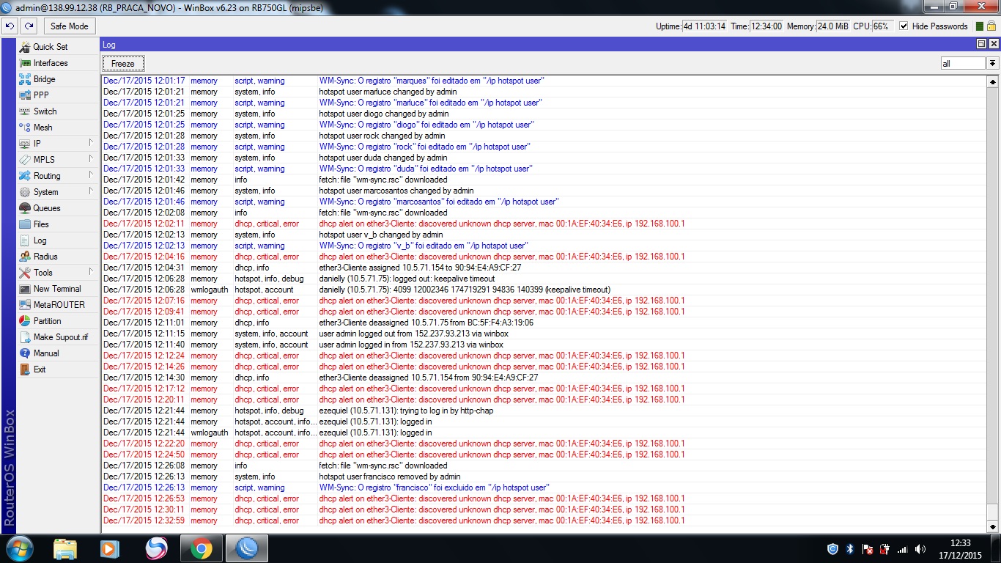Click the blue shield tray icon
This screenshot has height=563, width=1001.
point(832,549)
